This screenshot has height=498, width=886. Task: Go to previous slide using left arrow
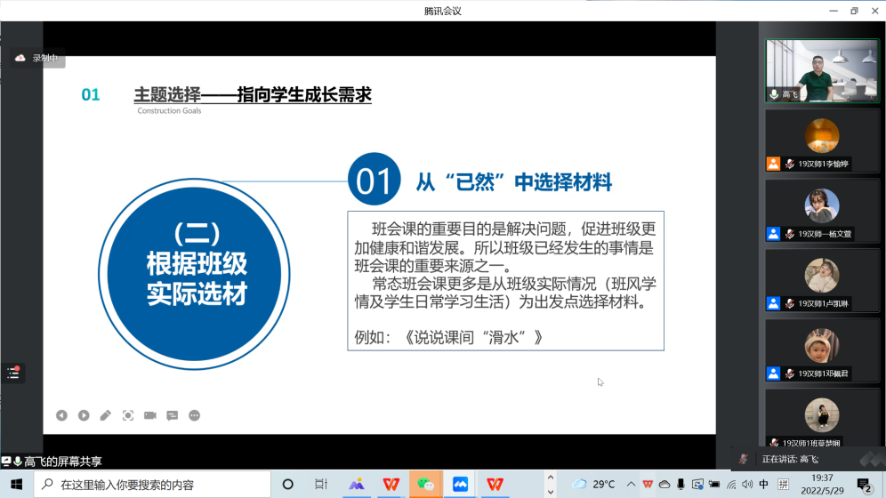click(61, 415)
